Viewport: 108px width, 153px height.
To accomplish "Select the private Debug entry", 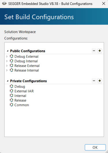I will pos(20,86).
